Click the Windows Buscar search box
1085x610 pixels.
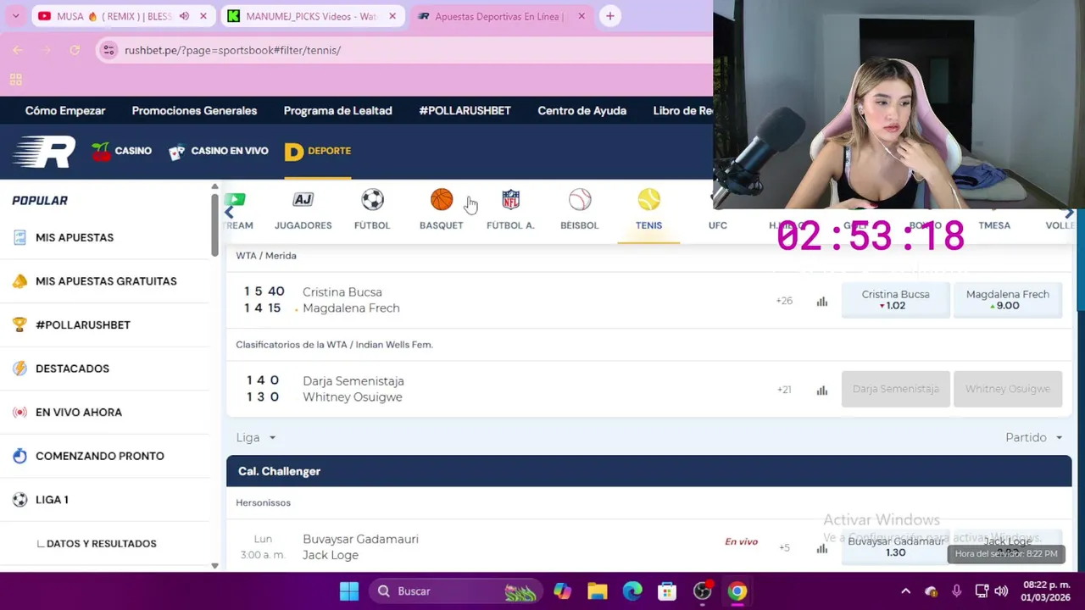pos(456,591)
